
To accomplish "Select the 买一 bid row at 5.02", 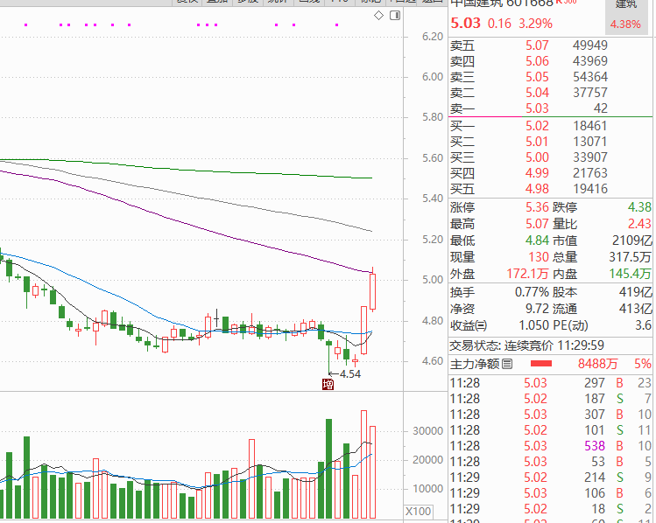I will pos(551,126).
